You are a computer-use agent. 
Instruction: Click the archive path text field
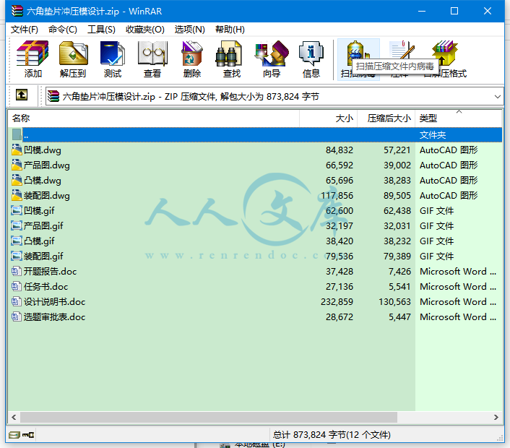click(x=274, y=97)
